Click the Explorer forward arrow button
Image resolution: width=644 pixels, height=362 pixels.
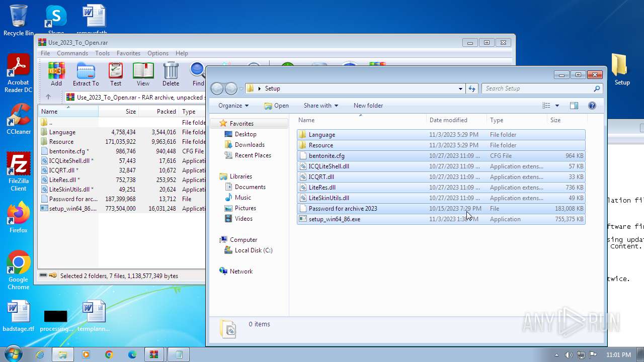(231, 88)
